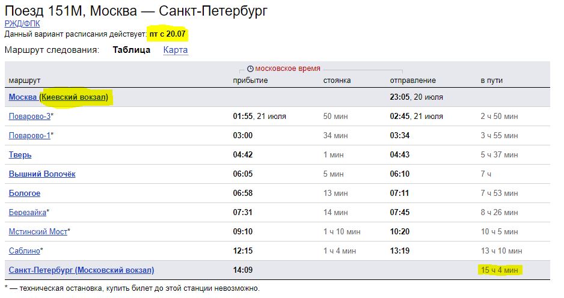Open the Поварово-3 station link

click(x=29, y=117)
